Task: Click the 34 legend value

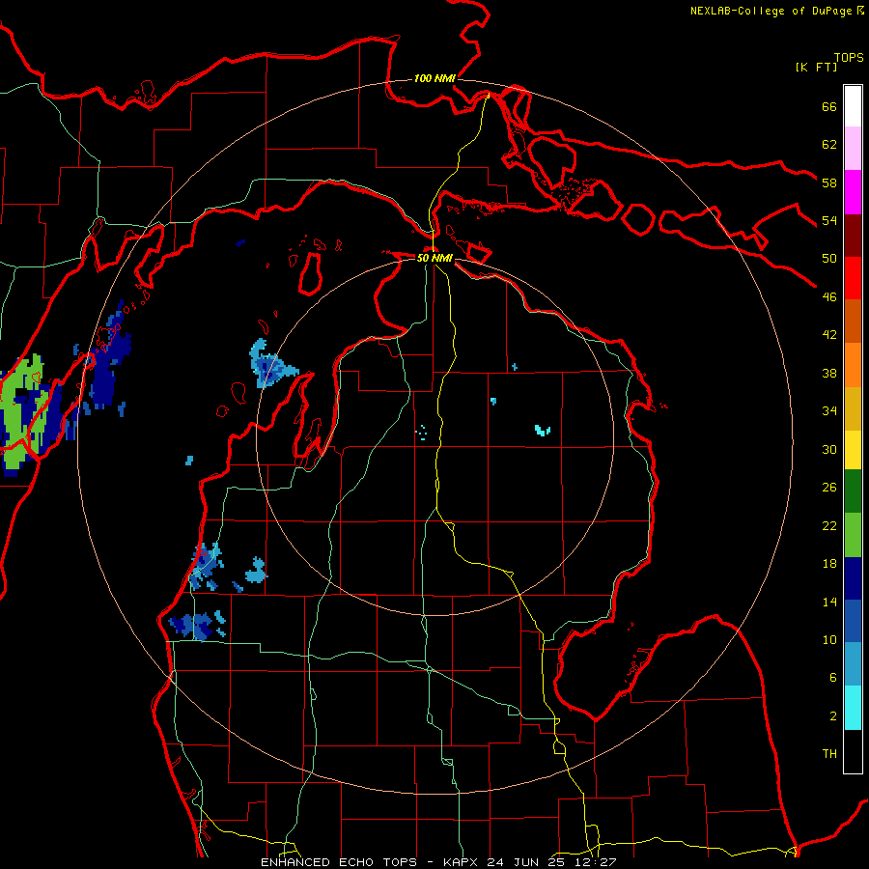Action: click(829, 411)
